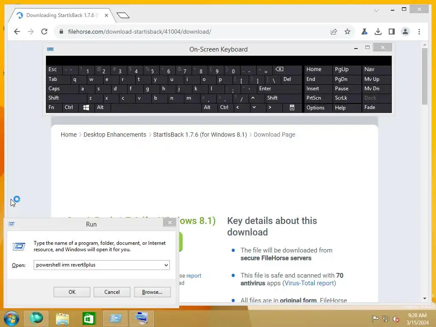Open the Start orb on taskbar

click(x=11, y=318)
